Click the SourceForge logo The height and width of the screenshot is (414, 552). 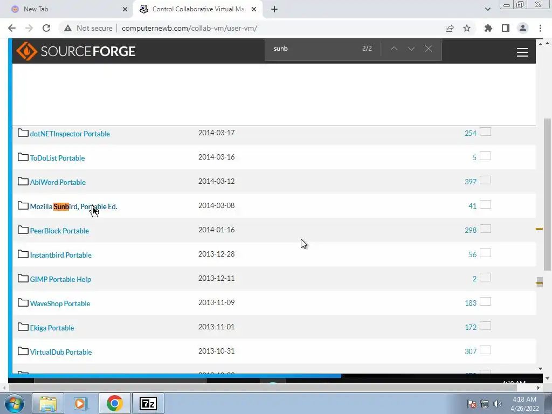coord(75,51)
